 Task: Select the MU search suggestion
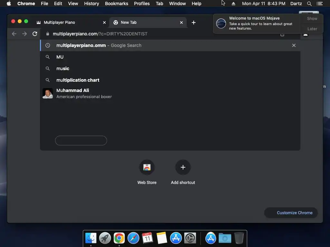(170, 57)
